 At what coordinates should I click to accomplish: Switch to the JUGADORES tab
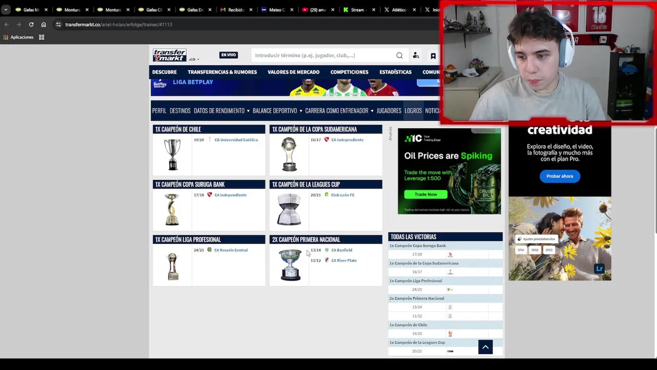click(389, 110)
